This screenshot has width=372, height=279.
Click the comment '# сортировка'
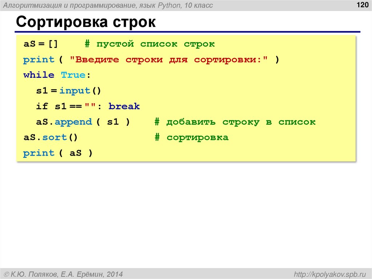point(191,137)
